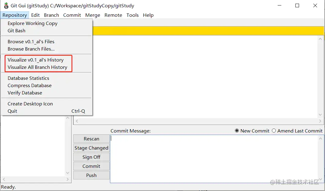Select Quit from Repository menu
The width and height of the screenshot is (325, 191).
click(46, 111)
